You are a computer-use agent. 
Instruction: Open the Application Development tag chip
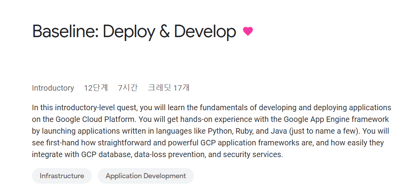[x=146, y=175]
